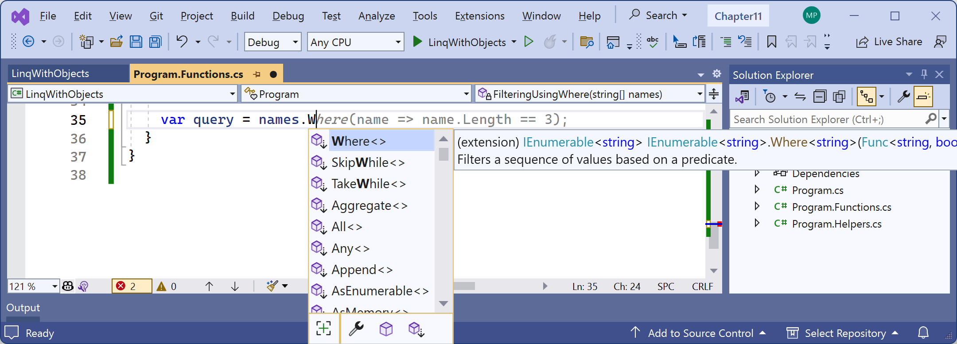Screen dimensions: 957x344
Task: Select Program.Functions.cs in Solution Explorer
Action: click(841, 207)
